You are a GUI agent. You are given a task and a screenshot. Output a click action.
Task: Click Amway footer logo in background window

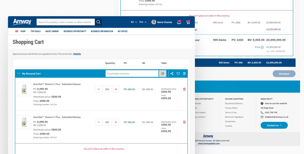[208, 136]
